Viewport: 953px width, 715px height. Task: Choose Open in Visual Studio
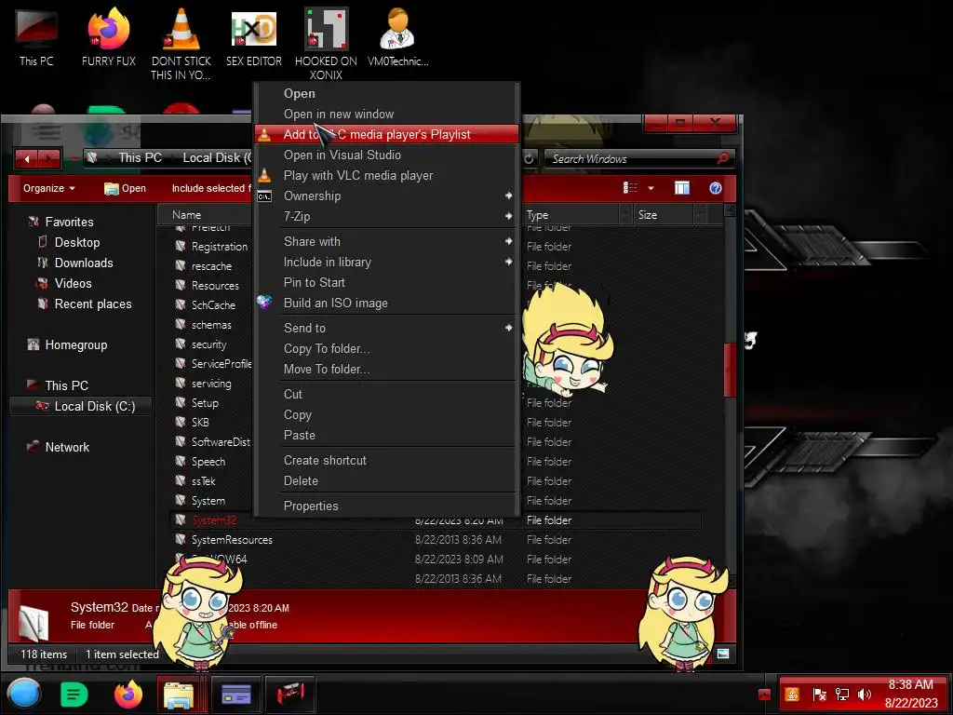pos(386,155)
